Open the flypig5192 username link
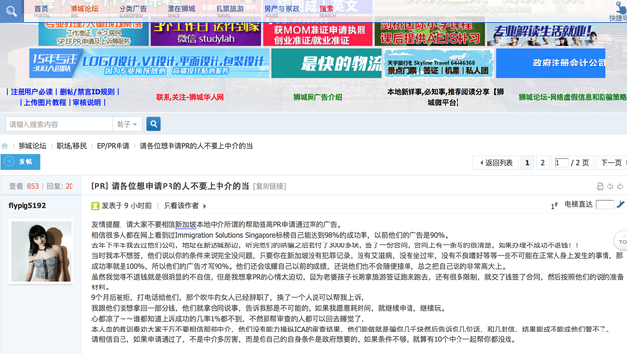This screenshot has width=627, height=354. [27, 206]
